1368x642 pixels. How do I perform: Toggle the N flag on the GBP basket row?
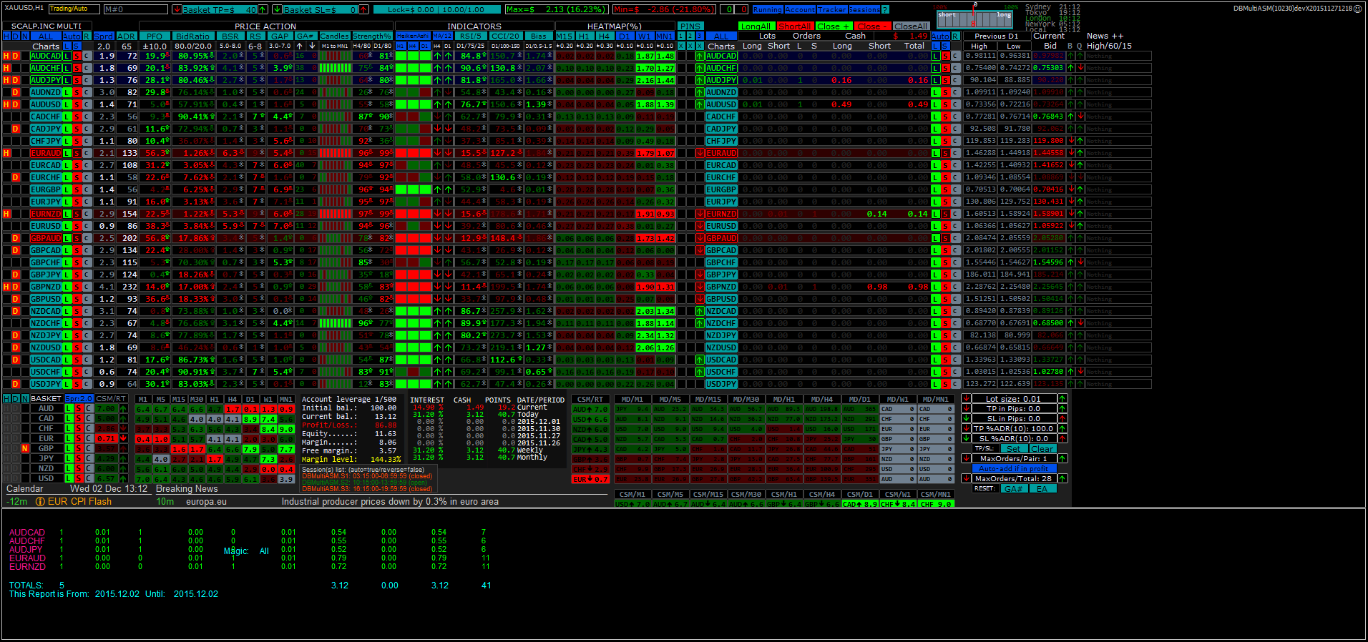[25, 448]
